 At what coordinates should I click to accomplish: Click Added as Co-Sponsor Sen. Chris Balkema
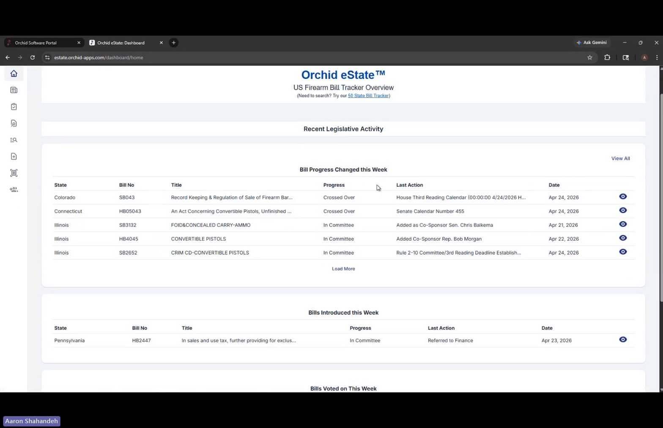pos(444,225)
